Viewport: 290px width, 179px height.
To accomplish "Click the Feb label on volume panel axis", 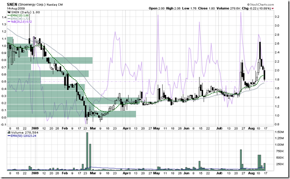I will tap(65, 173).
